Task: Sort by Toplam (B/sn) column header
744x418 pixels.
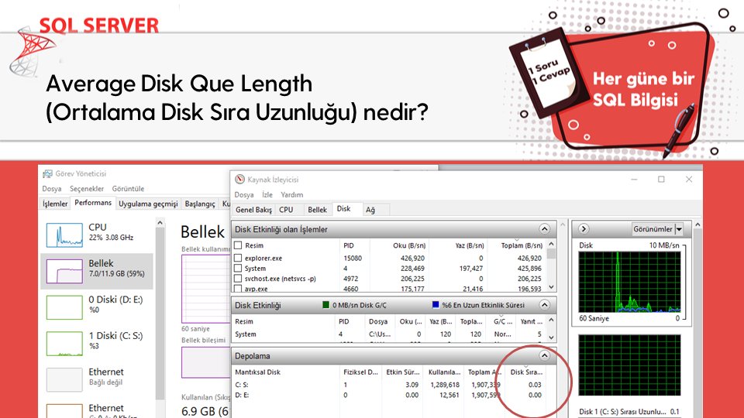Action: click(517, 245)
